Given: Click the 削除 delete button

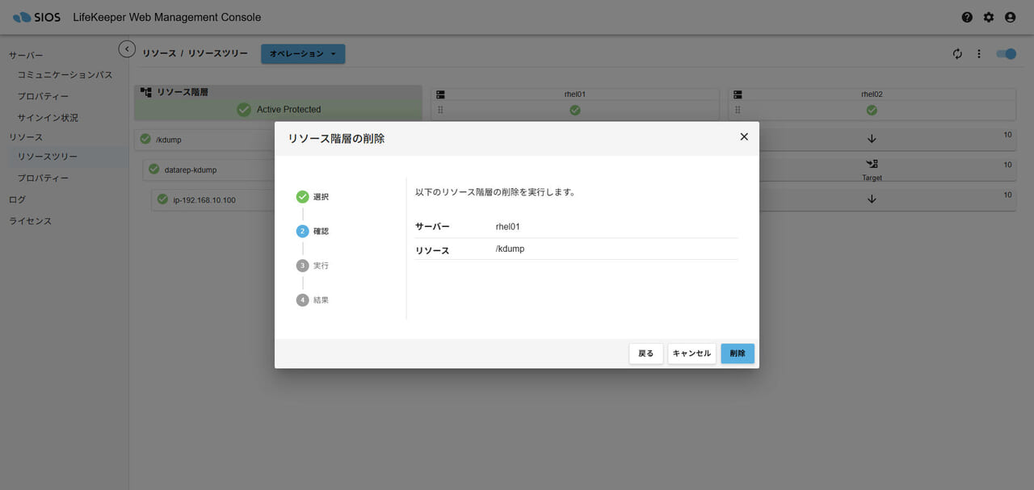Looking at the screenshot, I should pyautogui.click(x=737, y=354).
